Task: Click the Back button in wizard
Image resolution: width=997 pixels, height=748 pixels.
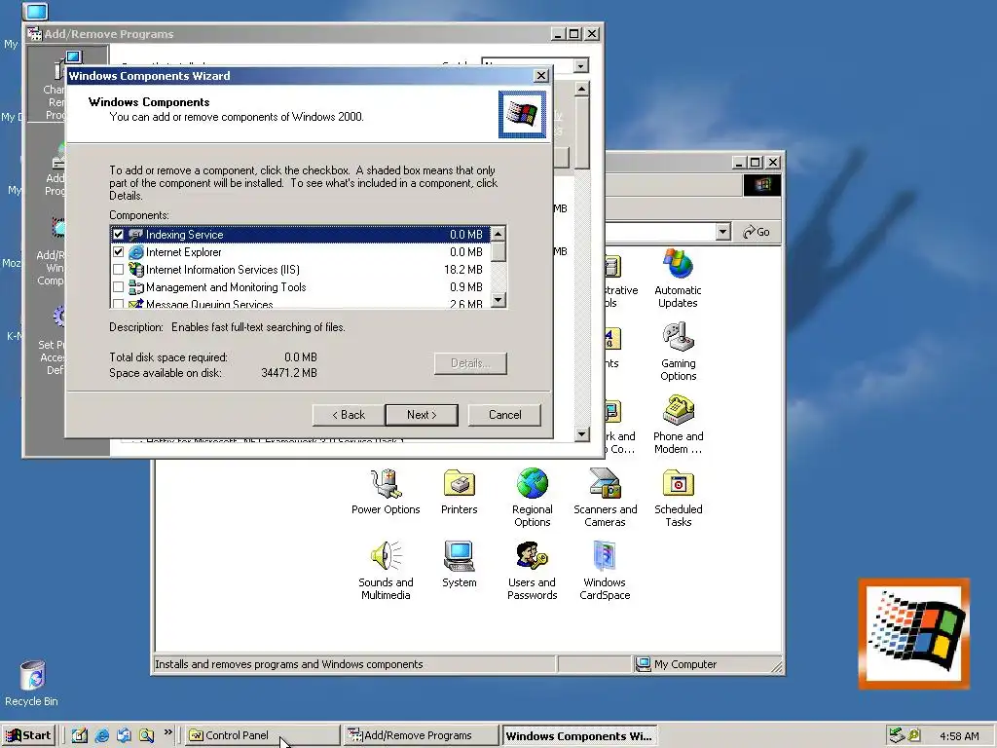Action: click(349, 415)
